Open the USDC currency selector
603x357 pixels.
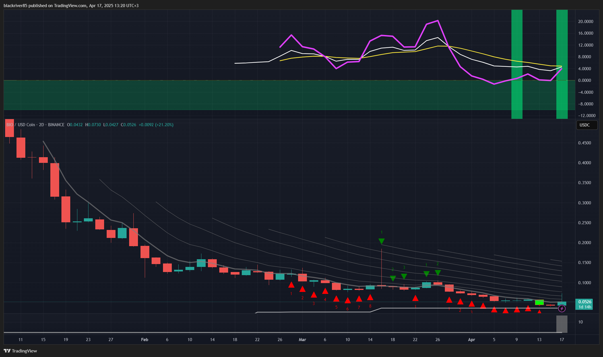[587, 125]
